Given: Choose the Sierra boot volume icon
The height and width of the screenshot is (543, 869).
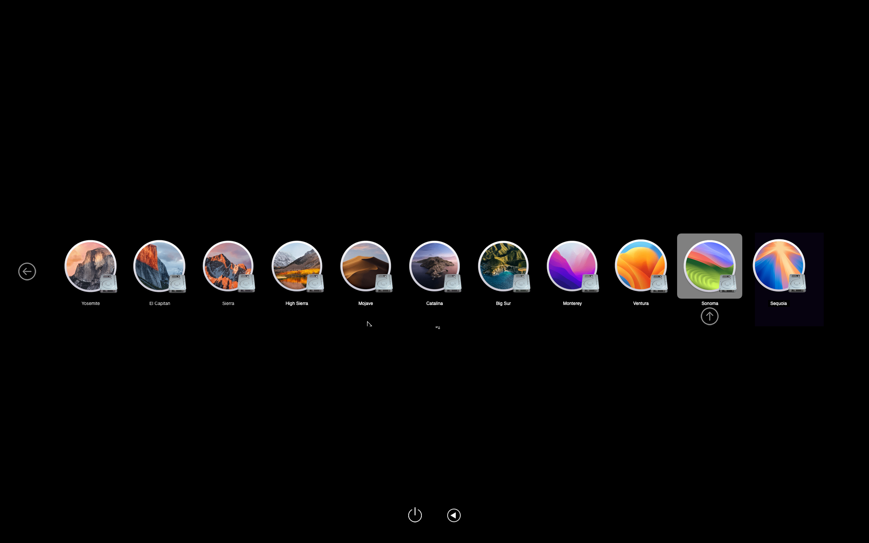Looking at the screenshot, I should tap(228, 266).
